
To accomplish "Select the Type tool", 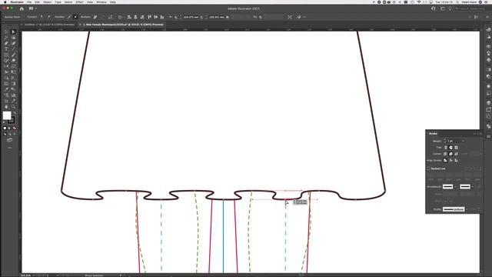I will pyautogui.click(x=6, y=49).
